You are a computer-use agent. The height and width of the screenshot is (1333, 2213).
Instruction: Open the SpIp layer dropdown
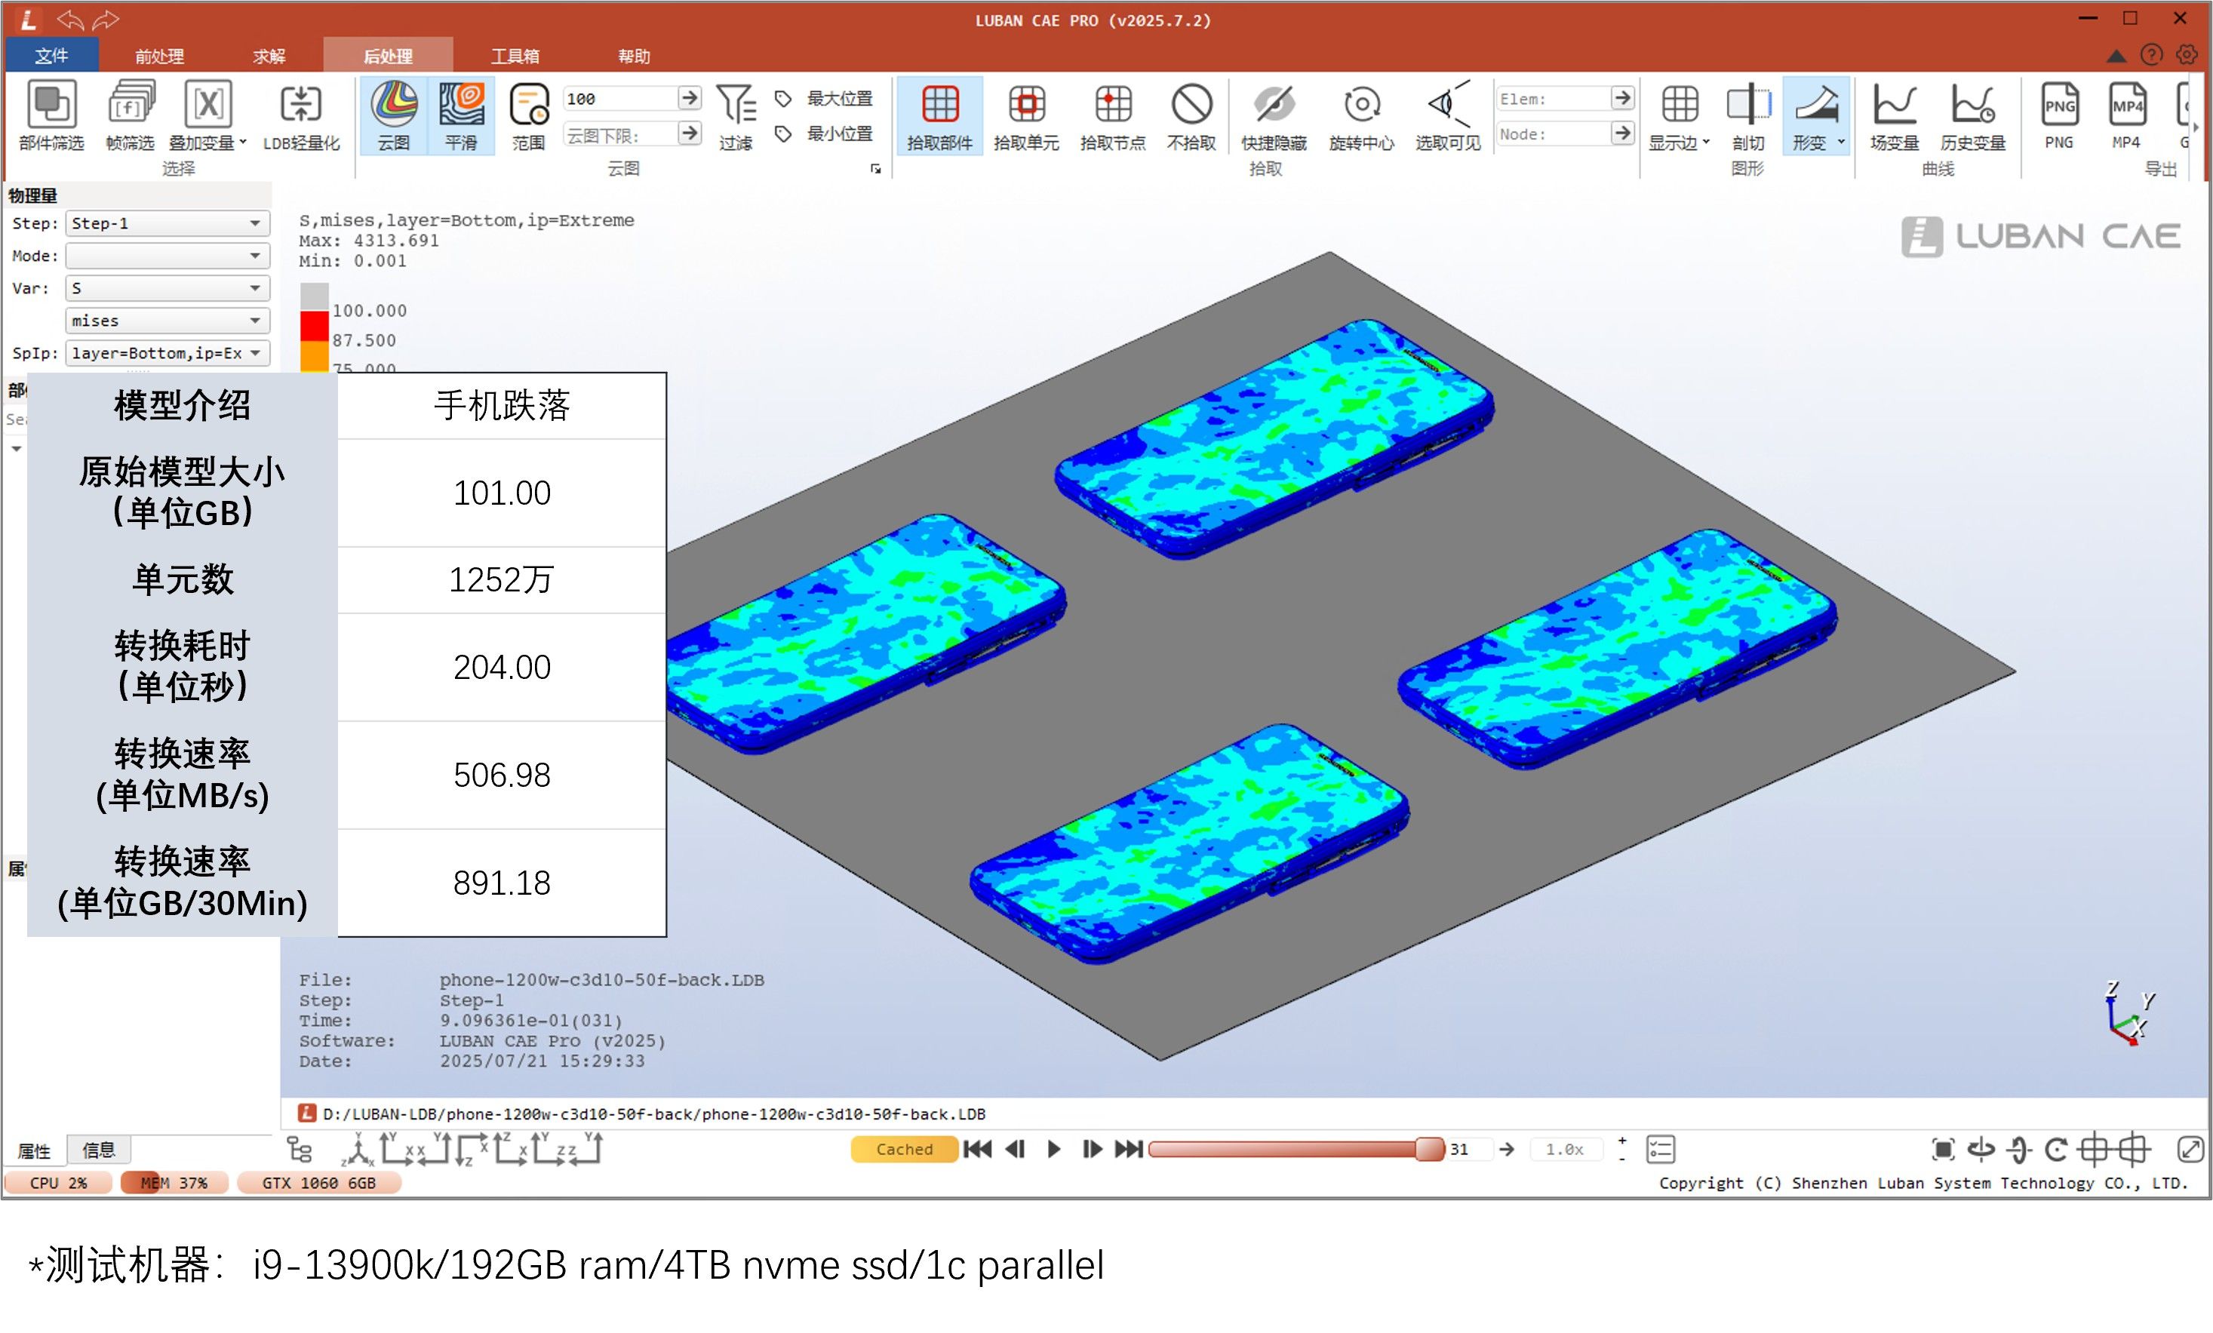pos(167,353)
